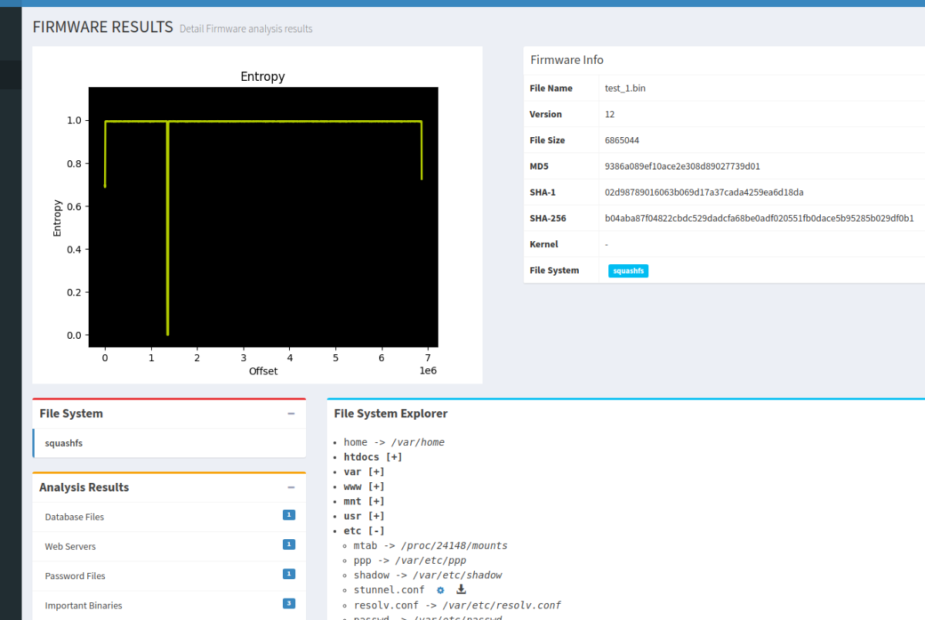The image size is (925, 620).
Task: Click the version value 12
Action: 610,114
